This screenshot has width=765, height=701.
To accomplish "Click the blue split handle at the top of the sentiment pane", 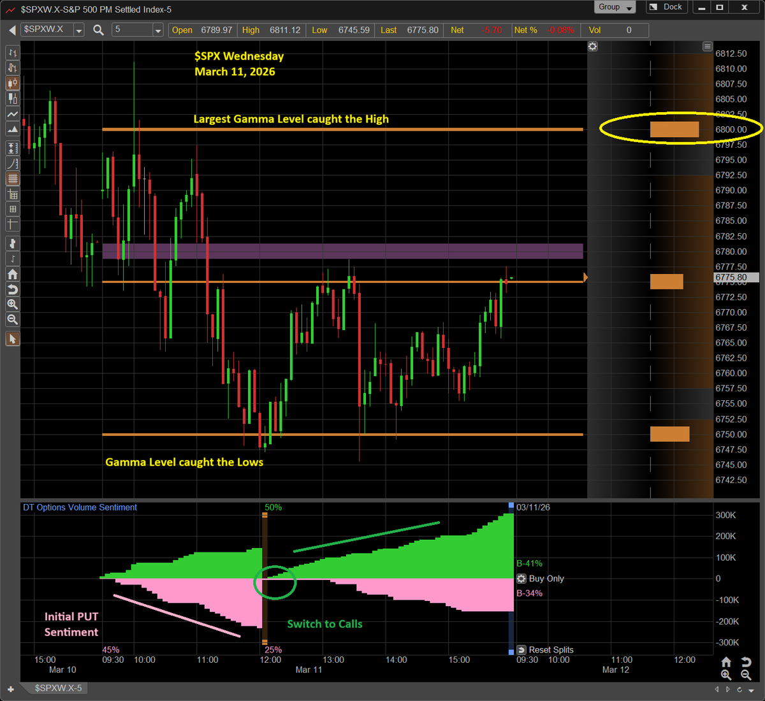I will [x=511, y=506].
